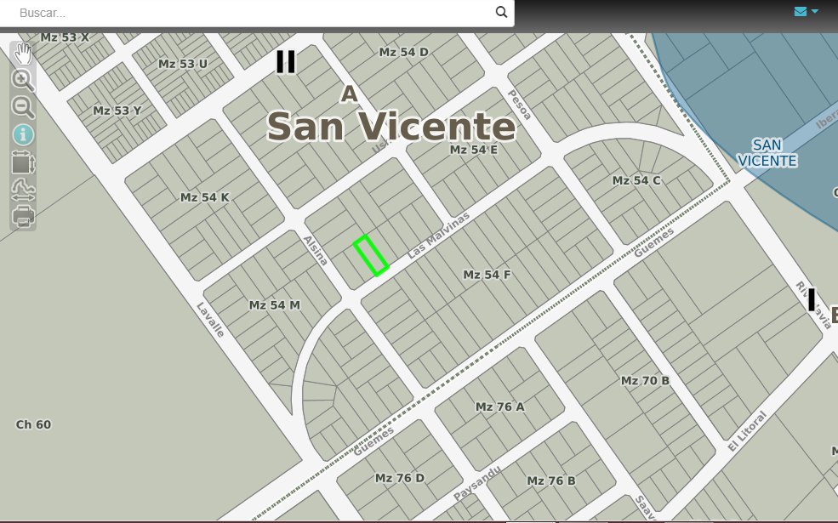
Task: Click the Mz 70 B block label
Action: pyautogui.click(x=645, y=380)
